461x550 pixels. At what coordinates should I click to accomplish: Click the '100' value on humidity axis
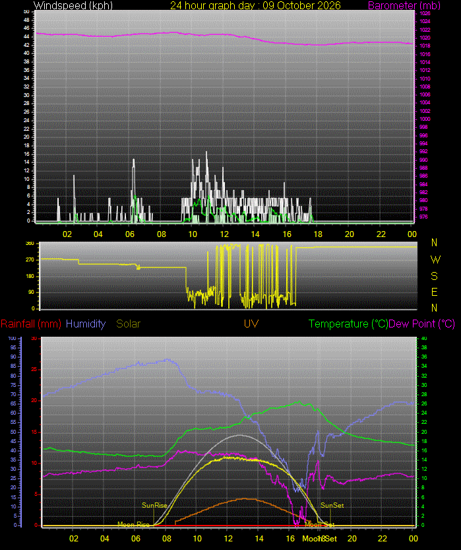point(13,338)
